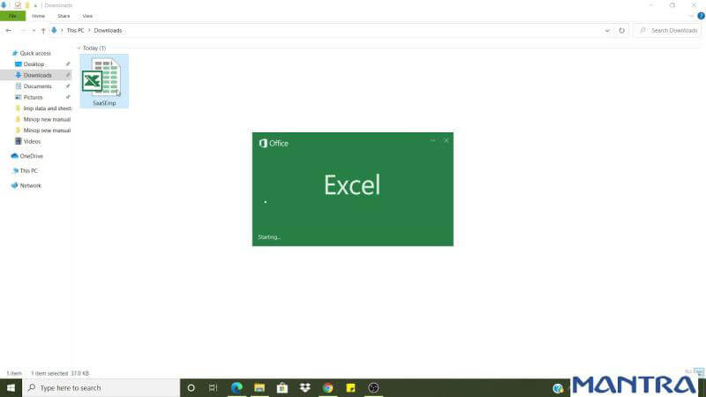Image resolution: width=706 pixels, height=397 pixels.
Task: Launch Dropbox from the taskbar
Action: 304,387
